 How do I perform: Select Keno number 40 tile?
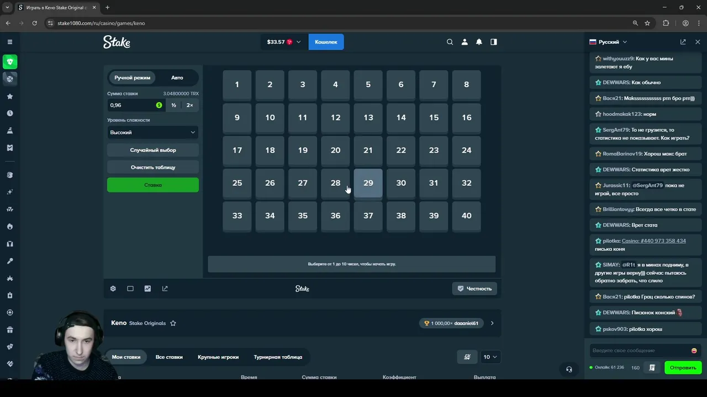(x=467, y=216)
